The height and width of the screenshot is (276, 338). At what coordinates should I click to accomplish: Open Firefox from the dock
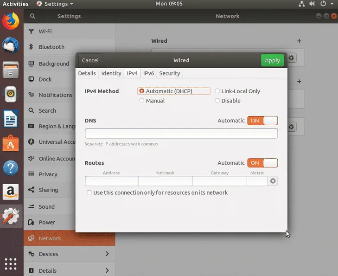pyautogui.click(x=11, y=21)
